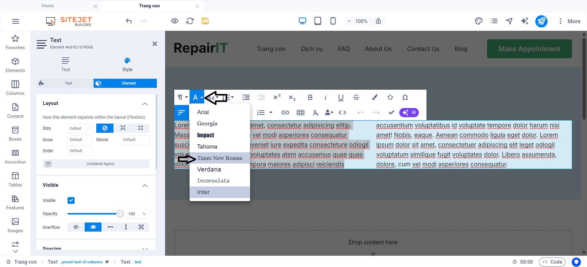Open the 100% zoom dropdown
Image resolution: width=587 pixels, height=267 pixels.
(x=357, y=21)
